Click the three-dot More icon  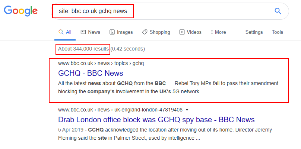(x=212, y=32)
